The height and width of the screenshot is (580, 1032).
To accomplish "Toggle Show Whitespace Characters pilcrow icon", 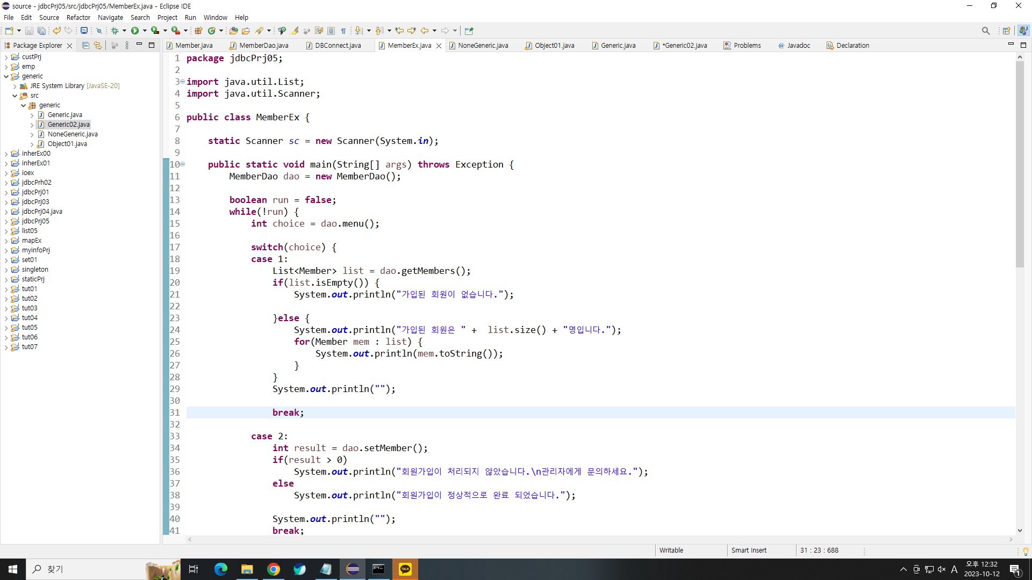I will click(343, 31).
